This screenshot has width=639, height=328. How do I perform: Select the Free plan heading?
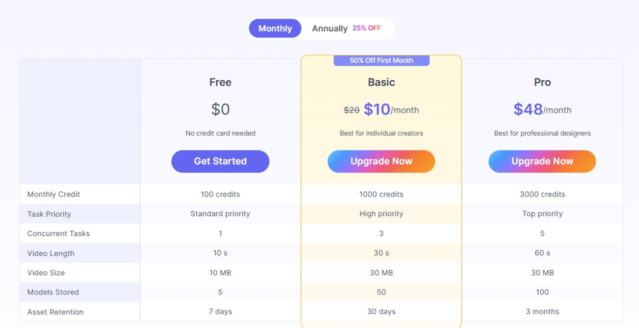tap(220, 82)
